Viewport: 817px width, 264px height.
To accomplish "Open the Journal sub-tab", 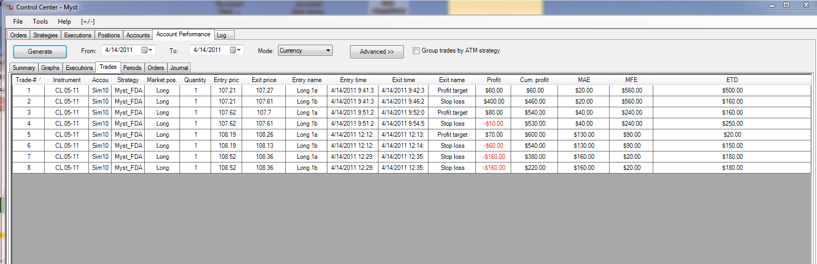I will click(180, 68).
